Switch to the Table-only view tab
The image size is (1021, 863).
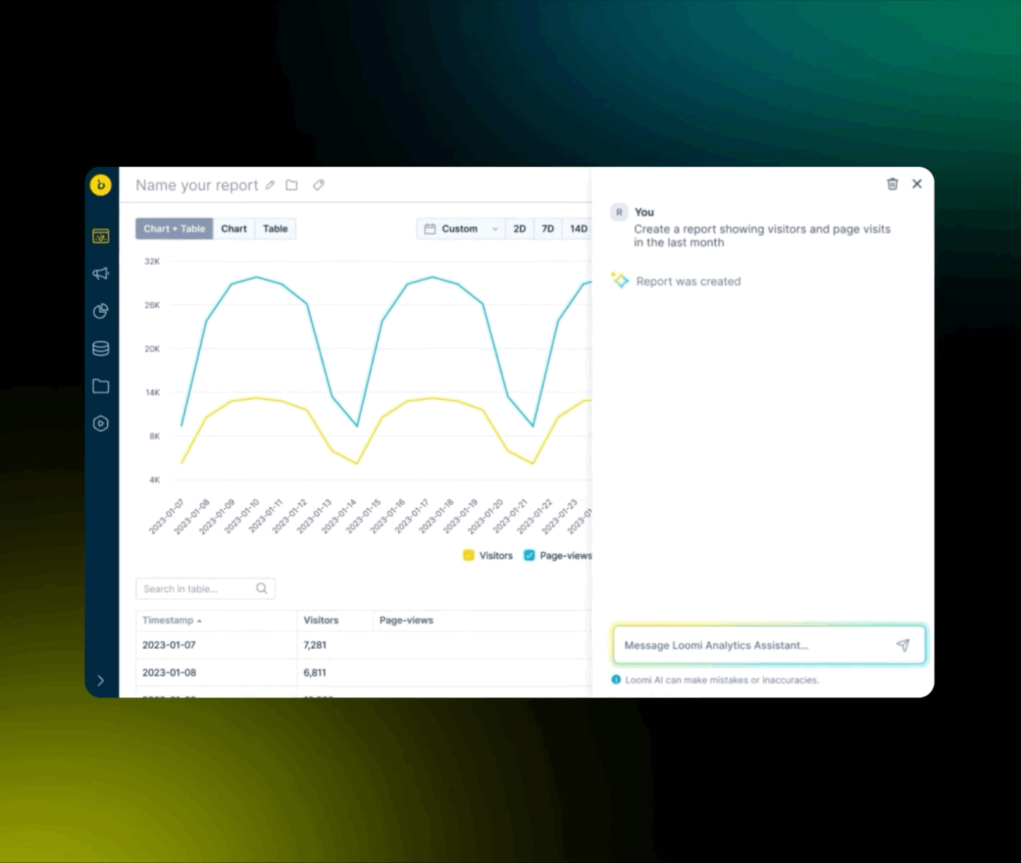coord(276,229)
